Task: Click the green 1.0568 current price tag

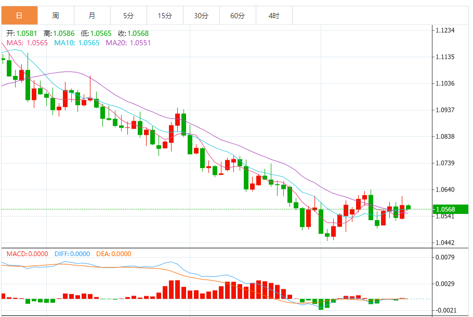Action: (x=451, y=209)
